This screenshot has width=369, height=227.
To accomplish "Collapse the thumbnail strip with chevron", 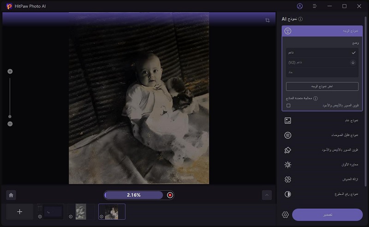I will click(x=267, y=195).
